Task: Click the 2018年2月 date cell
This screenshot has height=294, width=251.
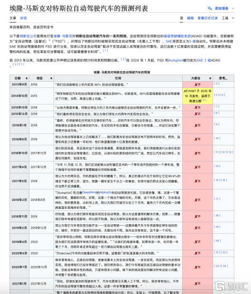Action: tap(19, 200)
